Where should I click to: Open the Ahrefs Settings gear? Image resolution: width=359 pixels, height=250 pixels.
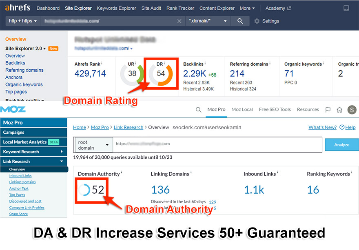pos(257,21)
